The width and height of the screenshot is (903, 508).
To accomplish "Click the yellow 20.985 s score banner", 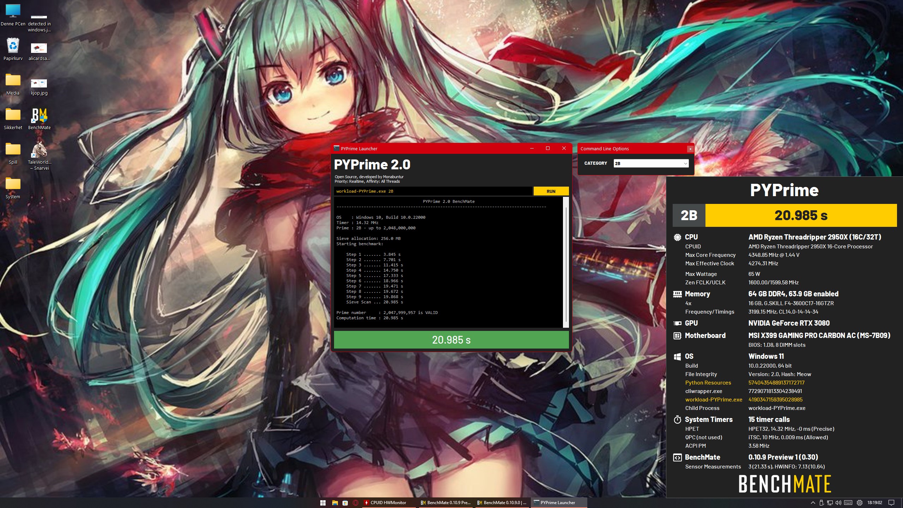I will pyautogui.click(x=801, y=215).
